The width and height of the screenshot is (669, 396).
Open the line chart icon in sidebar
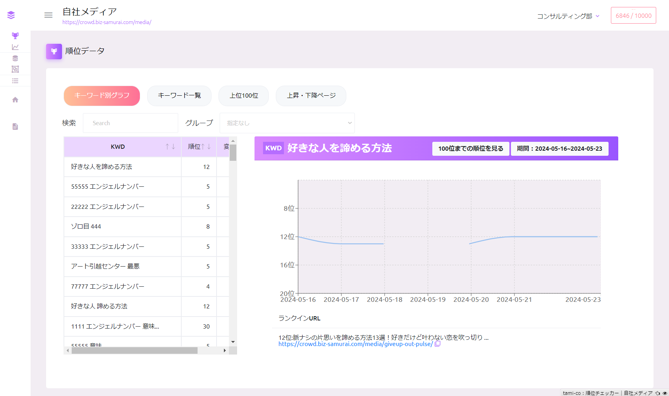coord(15,47)
